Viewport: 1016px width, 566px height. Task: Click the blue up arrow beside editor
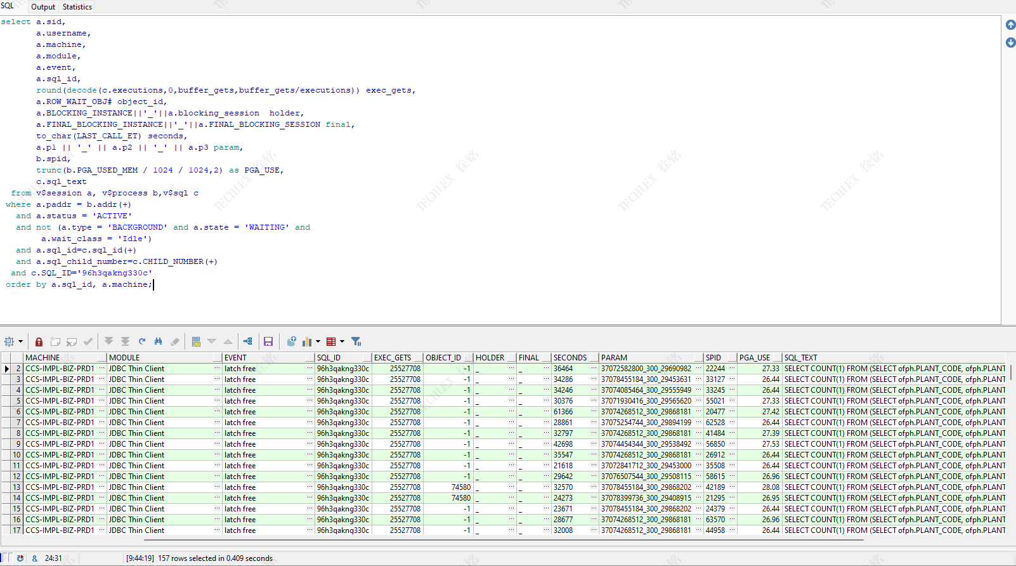click(x=1010, y=25)
